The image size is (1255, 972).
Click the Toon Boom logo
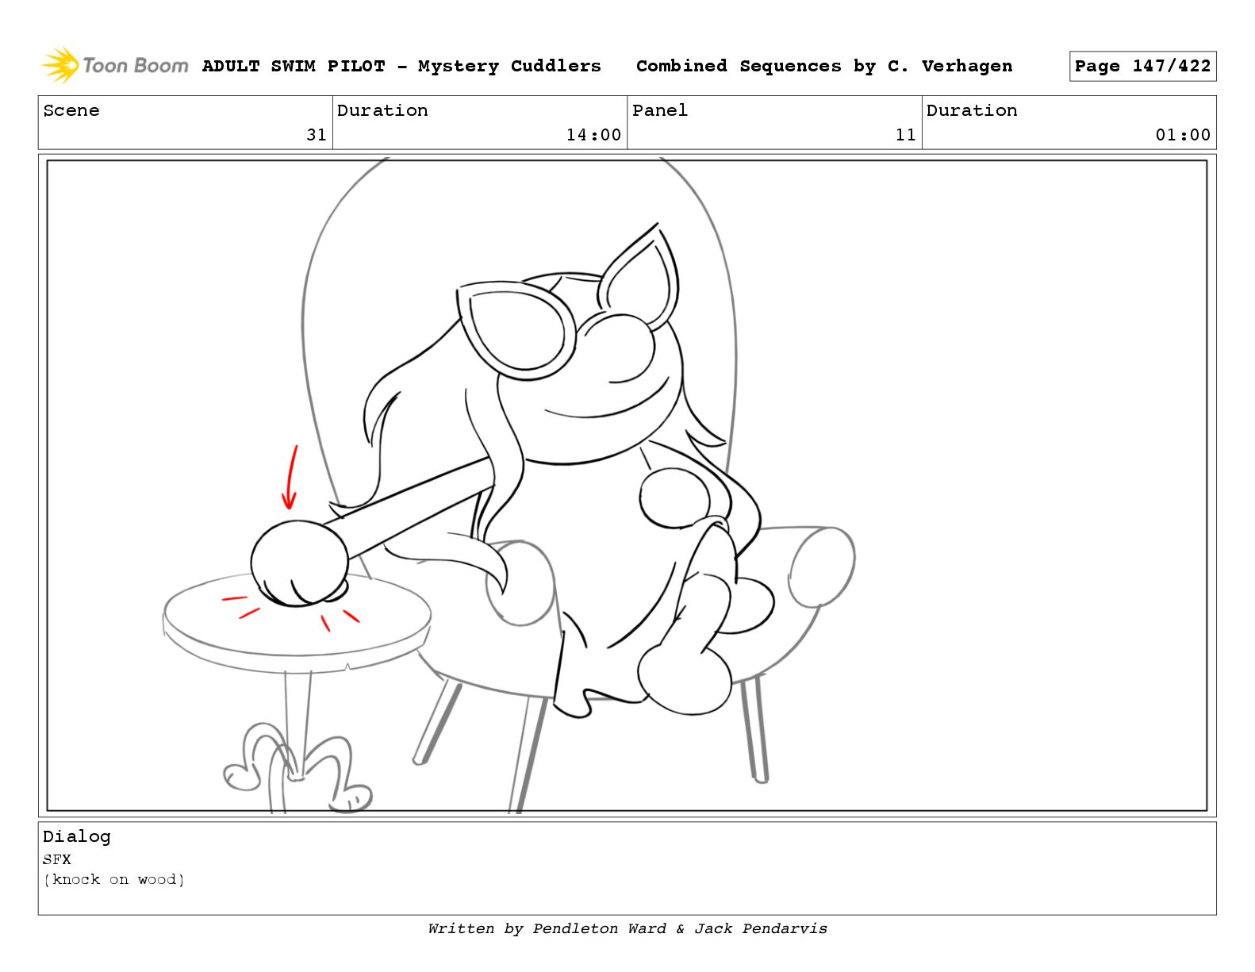[x=115, y=65]
